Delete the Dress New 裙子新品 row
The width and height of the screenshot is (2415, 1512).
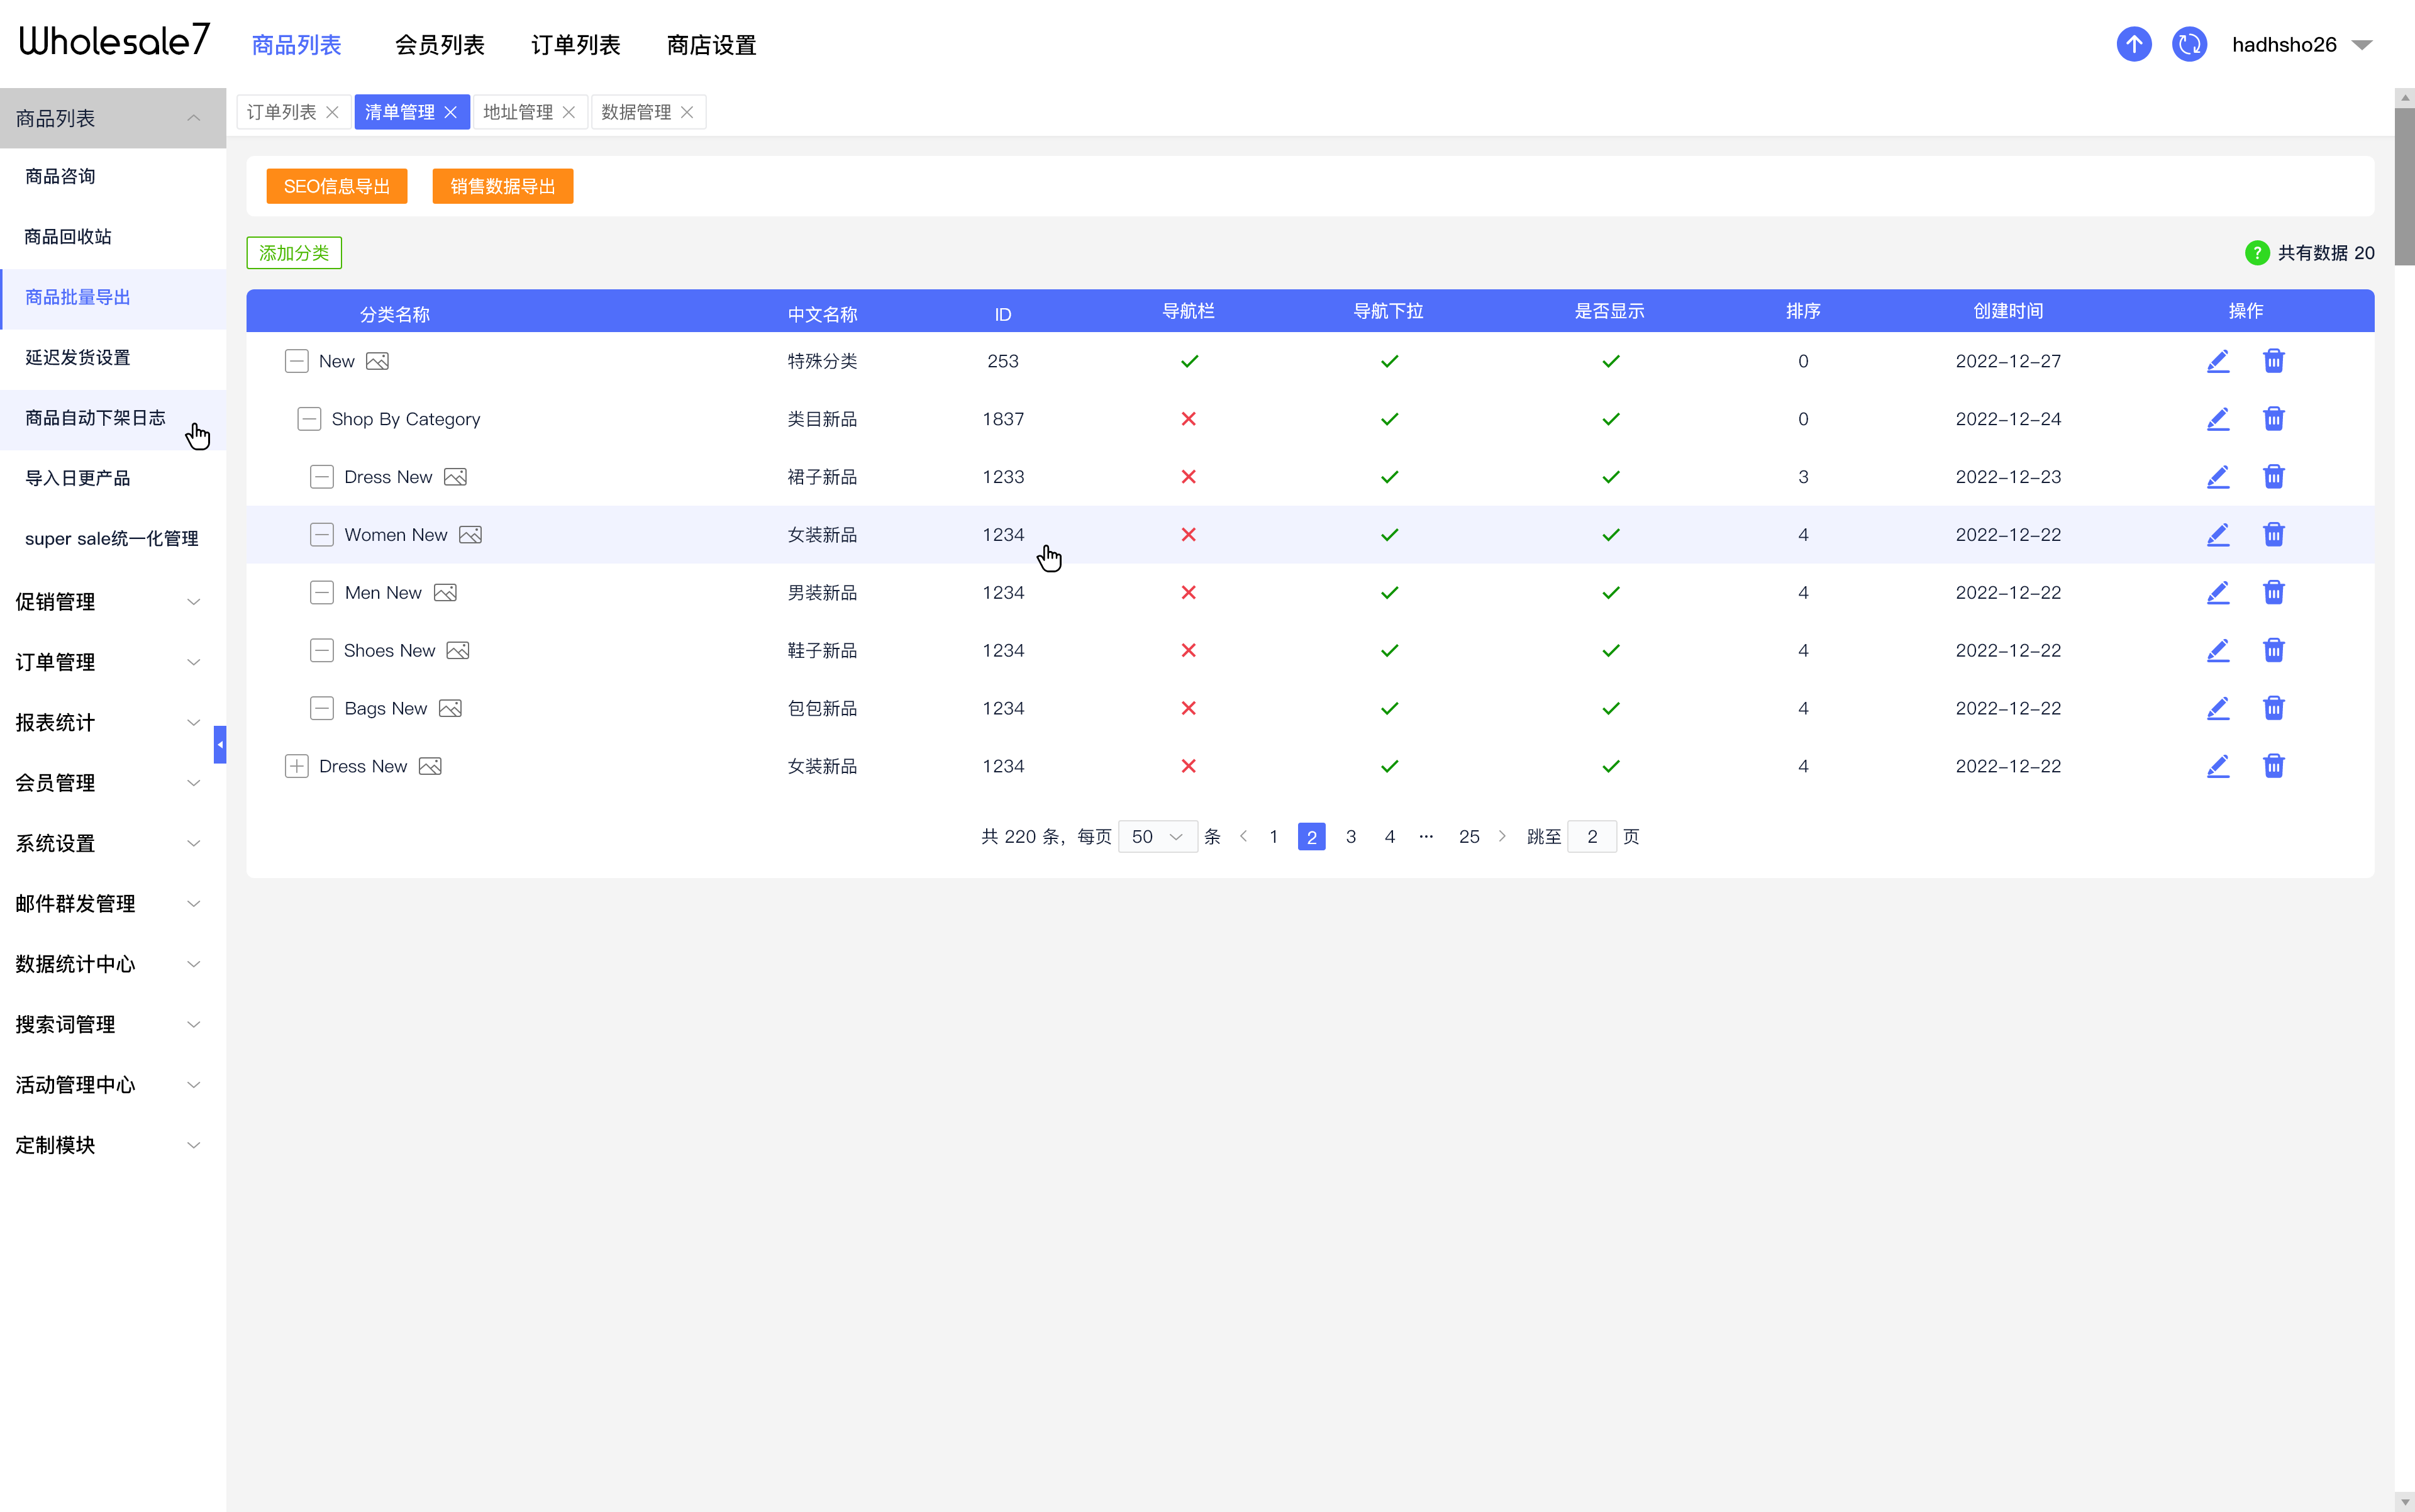[2273, 477]
